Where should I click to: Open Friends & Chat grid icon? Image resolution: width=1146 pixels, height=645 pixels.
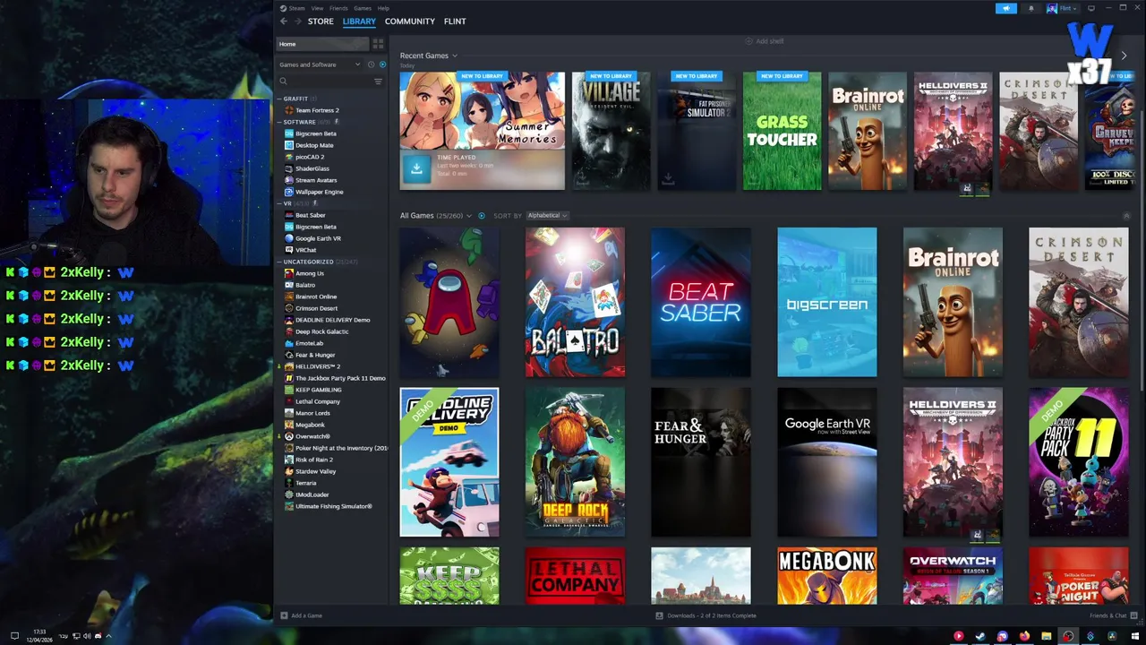point(1133,615)
